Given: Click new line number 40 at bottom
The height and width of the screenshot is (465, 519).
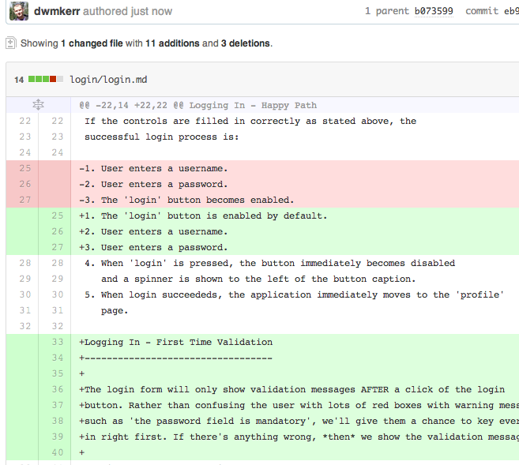Looking at the screenshot, I should tap(57, 452).
